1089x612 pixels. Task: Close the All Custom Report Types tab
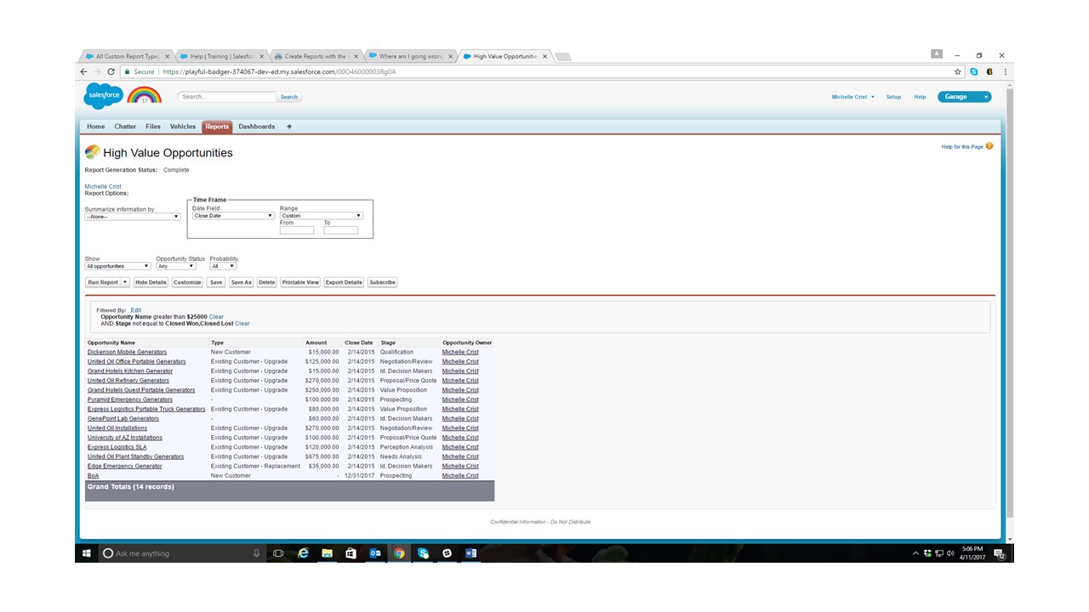tap(168, 56)
